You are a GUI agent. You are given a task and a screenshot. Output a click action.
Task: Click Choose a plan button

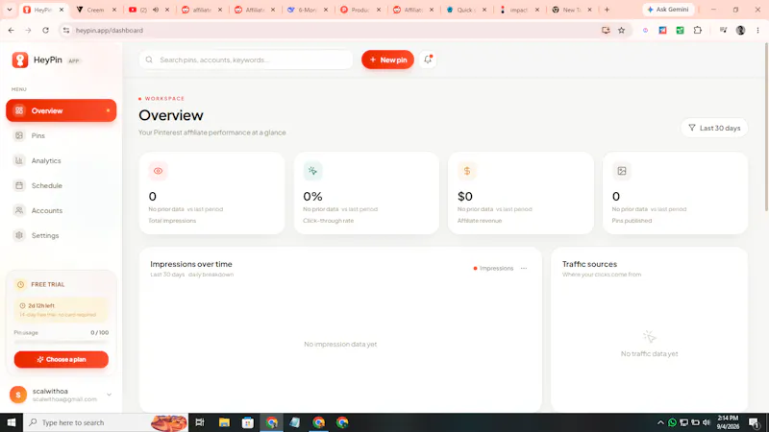coord(62,359)
